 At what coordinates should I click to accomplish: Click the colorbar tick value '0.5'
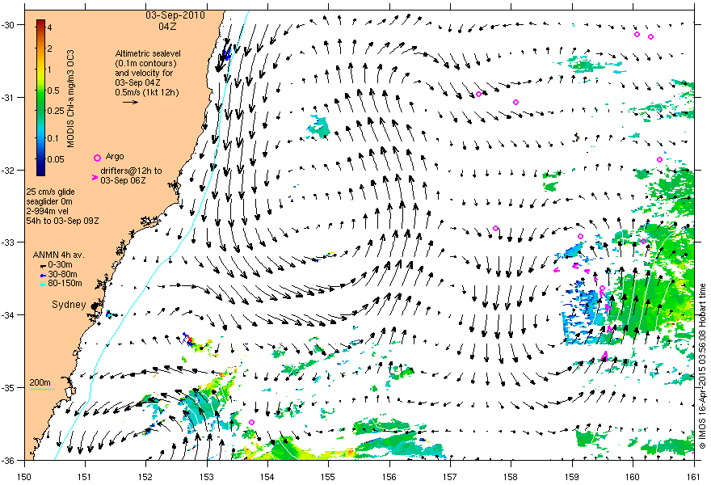pyautogui.click(x=53, y=91)
